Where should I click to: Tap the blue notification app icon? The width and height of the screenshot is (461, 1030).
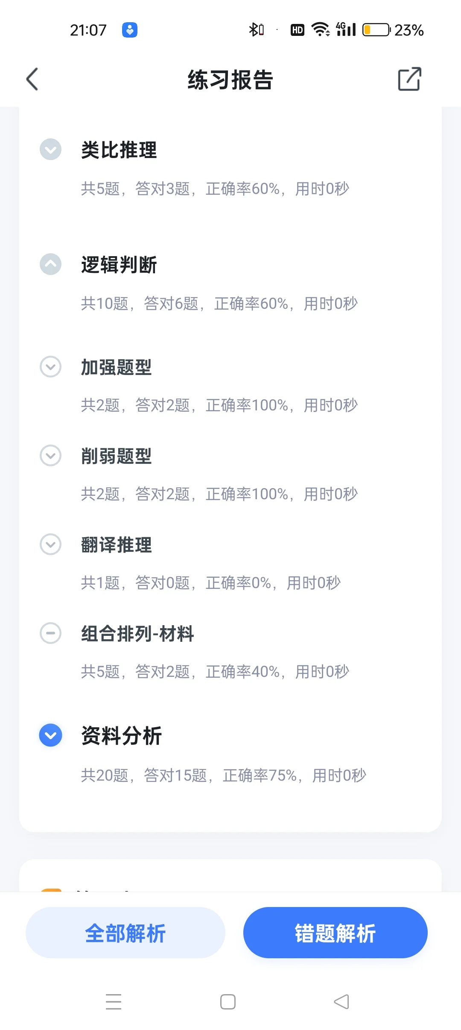(x=130, y=30)
